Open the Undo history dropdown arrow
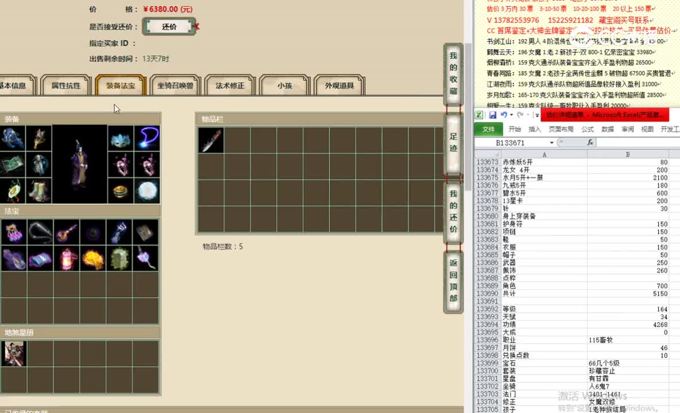 pyautogui.click(x=511, y=115)
